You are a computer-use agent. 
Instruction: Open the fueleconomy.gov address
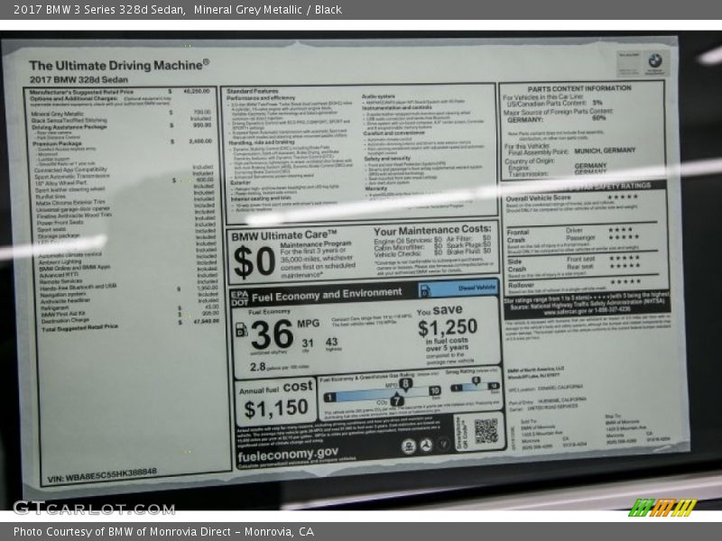pyautogui.click(x=288, y=454)
